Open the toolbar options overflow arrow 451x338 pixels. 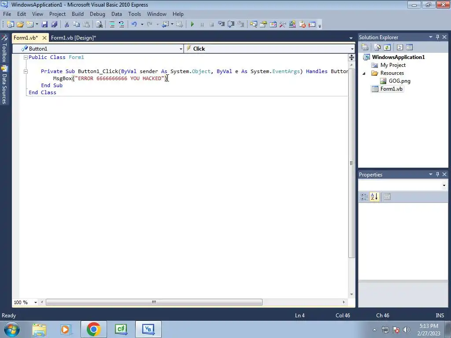[320, 26]
